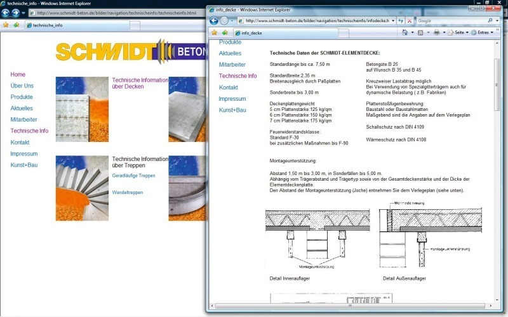The height and width of the screenshot is (317, 508).
Task: Open Produkte link in technische_info sidebar
Action: click(x=22, y=97)
